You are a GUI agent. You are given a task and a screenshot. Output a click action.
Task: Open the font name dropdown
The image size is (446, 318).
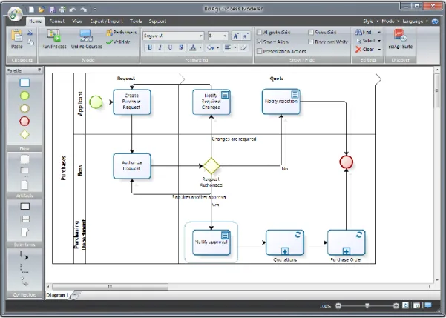pyautogui.click(x=201, y=36)
